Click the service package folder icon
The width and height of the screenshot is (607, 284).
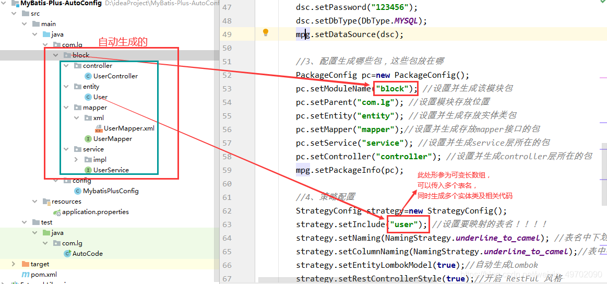point(77,149)
